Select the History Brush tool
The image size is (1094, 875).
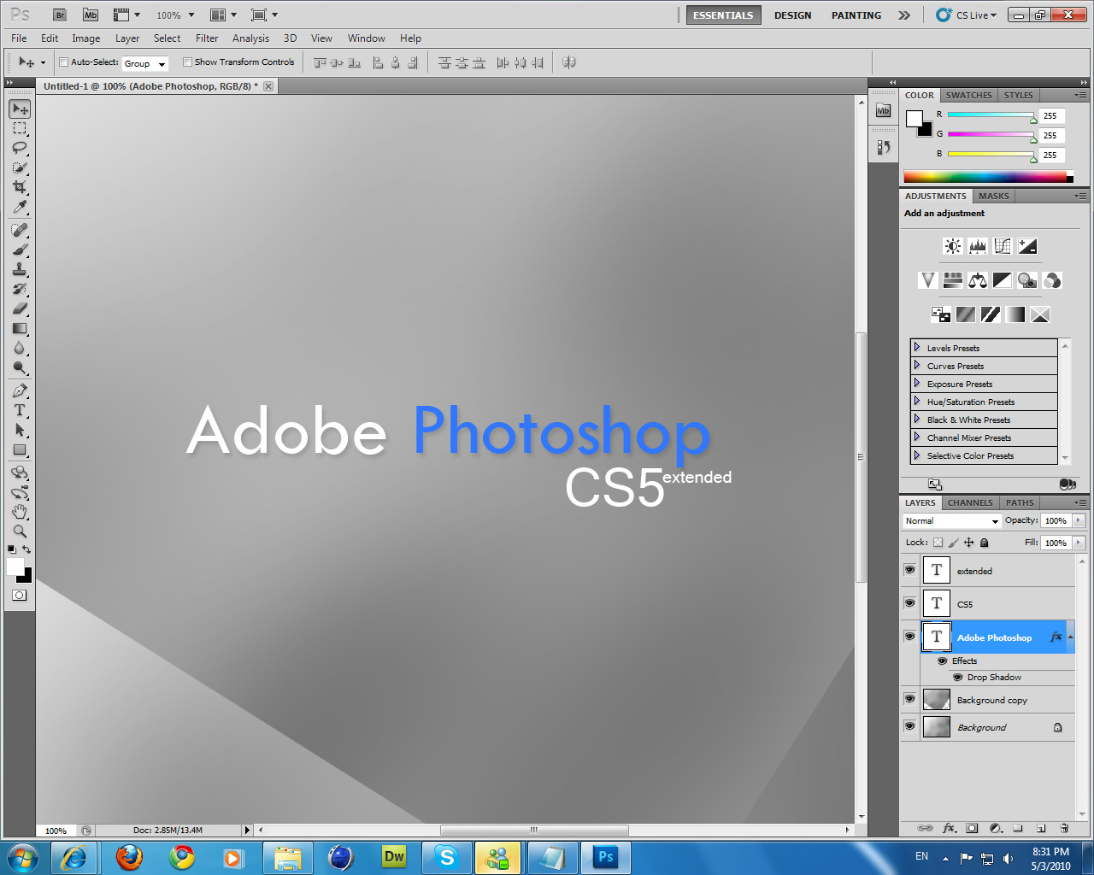(x=20, y=289)
